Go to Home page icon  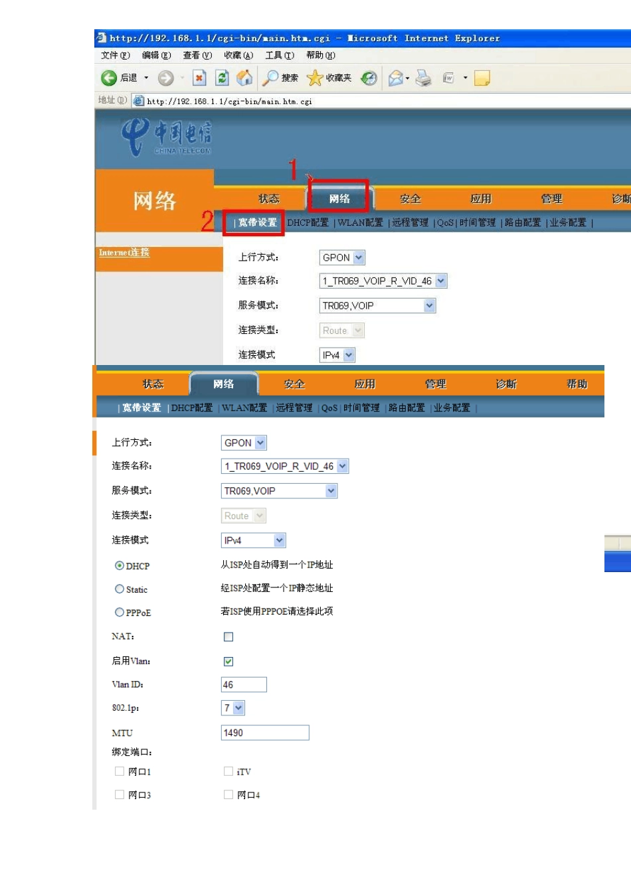click(244, 78)
